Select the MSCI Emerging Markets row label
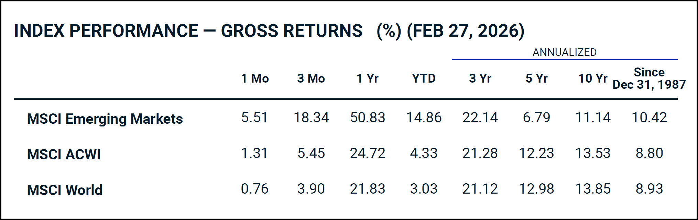 [x=105, y=119]
